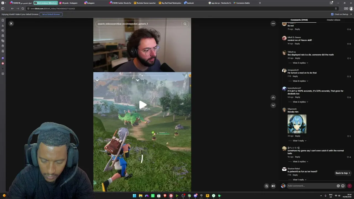The width and height of the screenshot is (354, 199).
Task: Expand View 2 replies under normal balls comment
Action: (300, 162)
